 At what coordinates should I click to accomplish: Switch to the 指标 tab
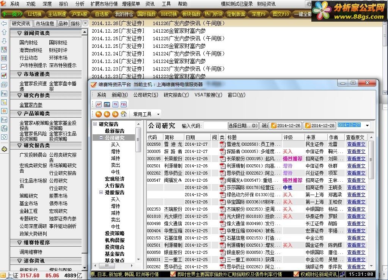coord(75,24)
